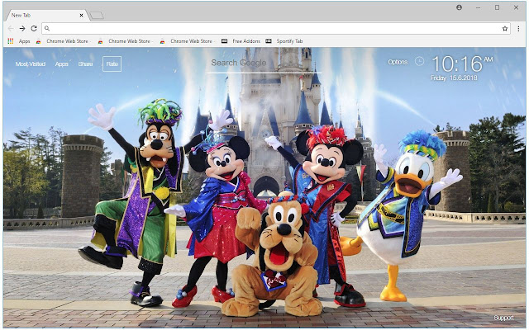Open third Chrome Web Store bookmark
The image size is (529, 330).
pyautogui.click(x=187, y=41)
